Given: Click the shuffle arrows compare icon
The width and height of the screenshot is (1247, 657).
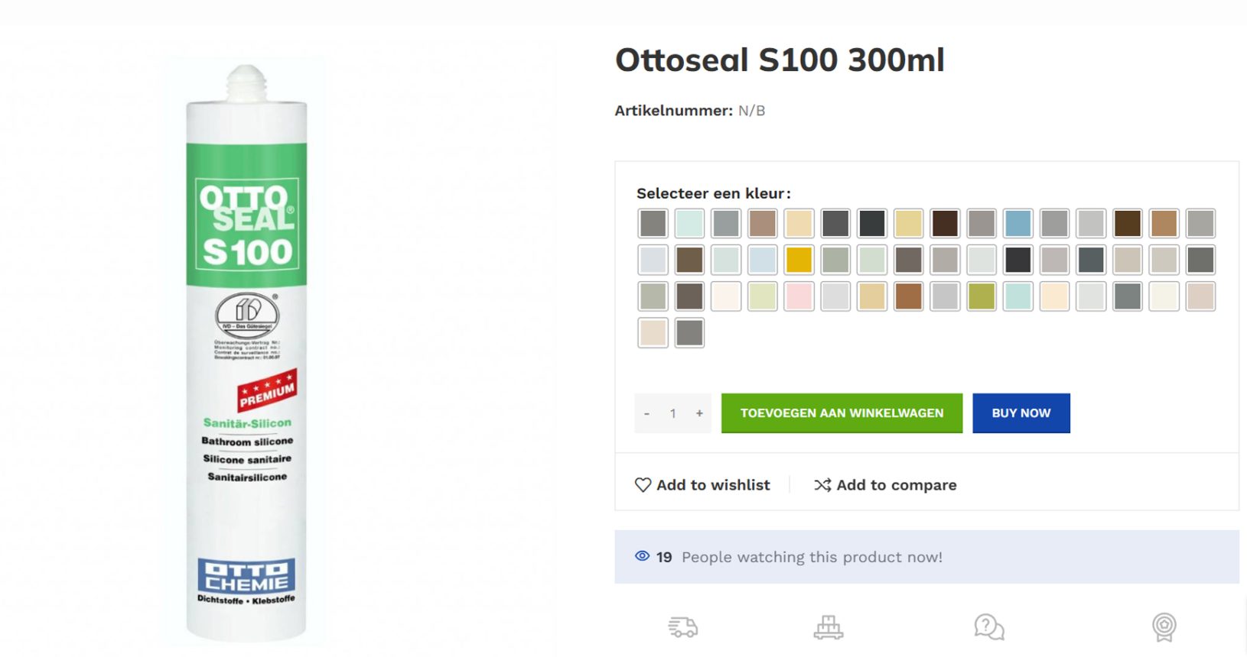Looking at the screenshot, I should [x=822, y=485].
